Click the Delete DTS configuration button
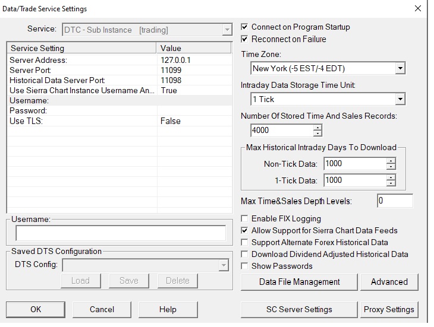This screenshot has height=327, width=434. click(x=178, y=281)
